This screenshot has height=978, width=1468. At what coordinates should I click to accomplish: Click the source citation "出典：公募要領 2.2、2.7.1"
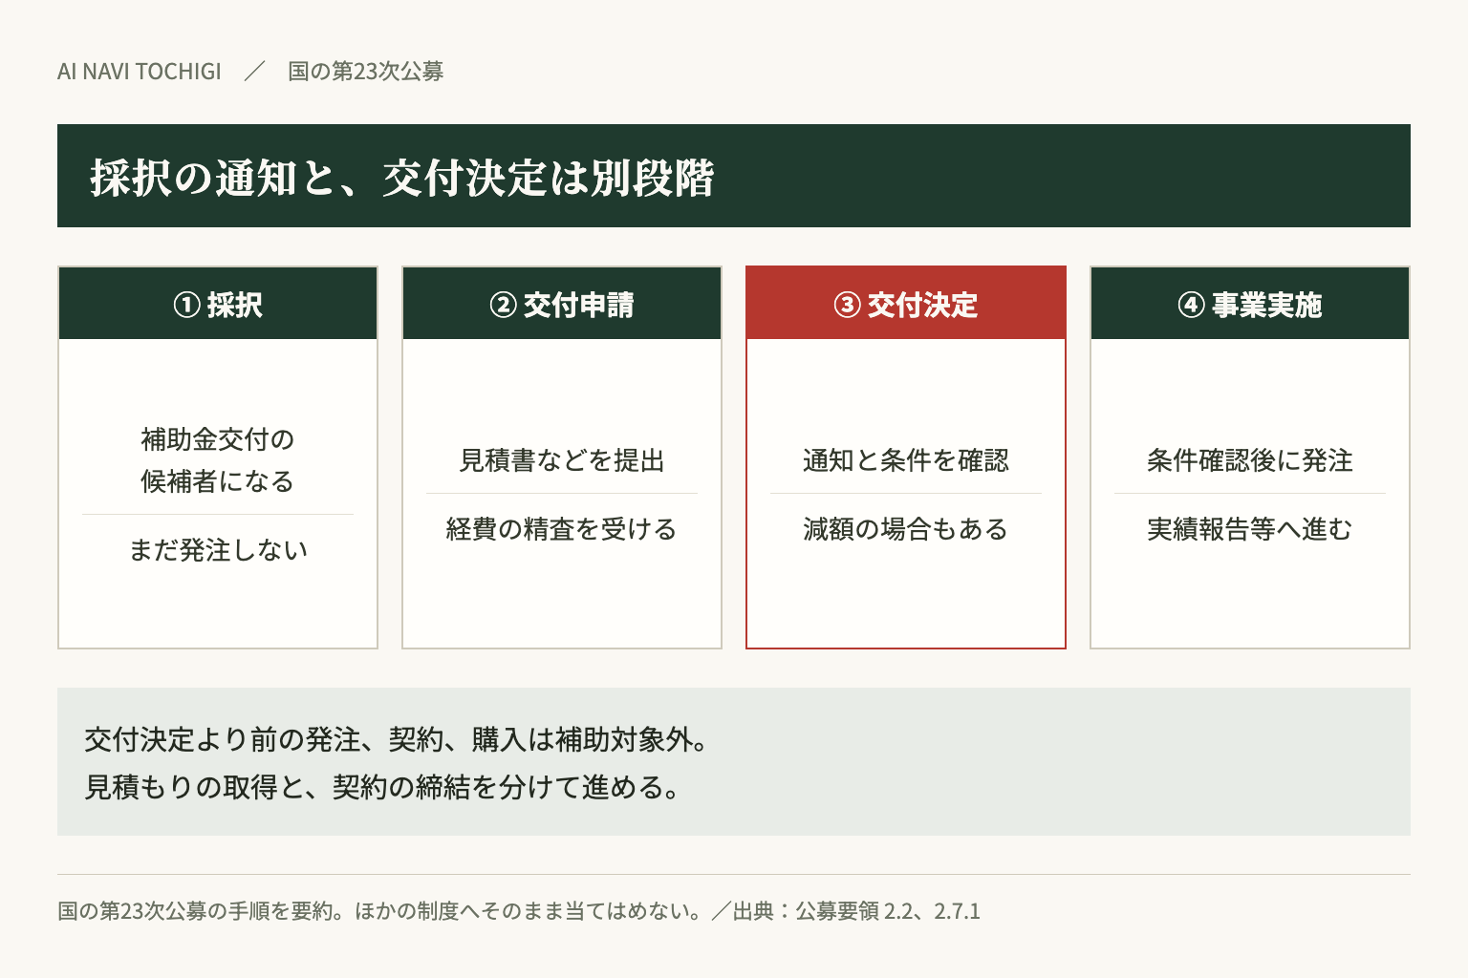click(856, 911)
